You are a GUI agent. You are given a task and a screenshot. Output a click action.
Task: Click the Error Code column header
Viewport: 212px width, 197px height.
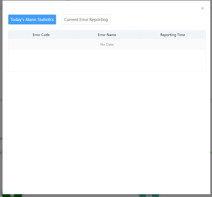click(x=41, y=35)
